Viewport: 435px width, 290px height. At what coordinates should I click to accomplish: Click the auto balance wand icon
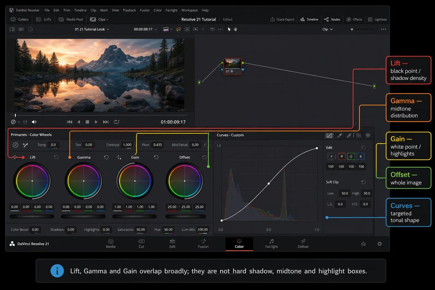coord(25,145)
